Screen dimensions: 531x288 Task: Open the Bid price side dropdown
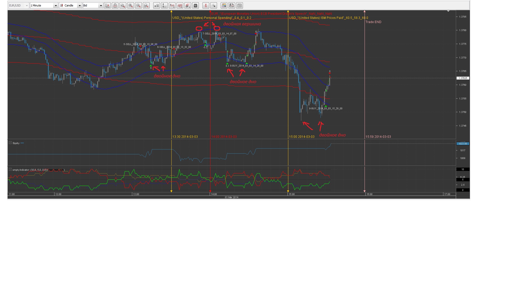coord(93,5)
